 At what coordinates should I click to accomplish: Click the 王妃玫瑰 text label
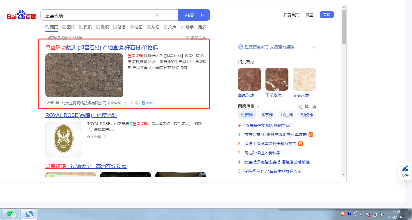coord(274,95)
